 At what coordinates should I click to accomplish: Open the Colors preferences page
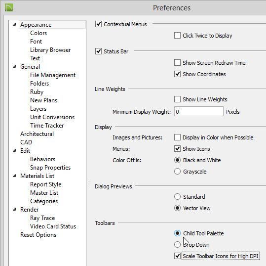click(x=38, y=33)
